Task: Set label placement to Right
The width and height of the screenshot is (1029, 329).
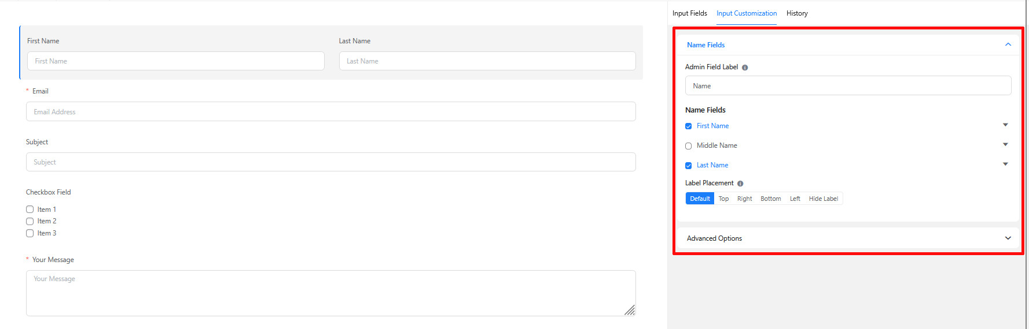Action: pos(744,199)
